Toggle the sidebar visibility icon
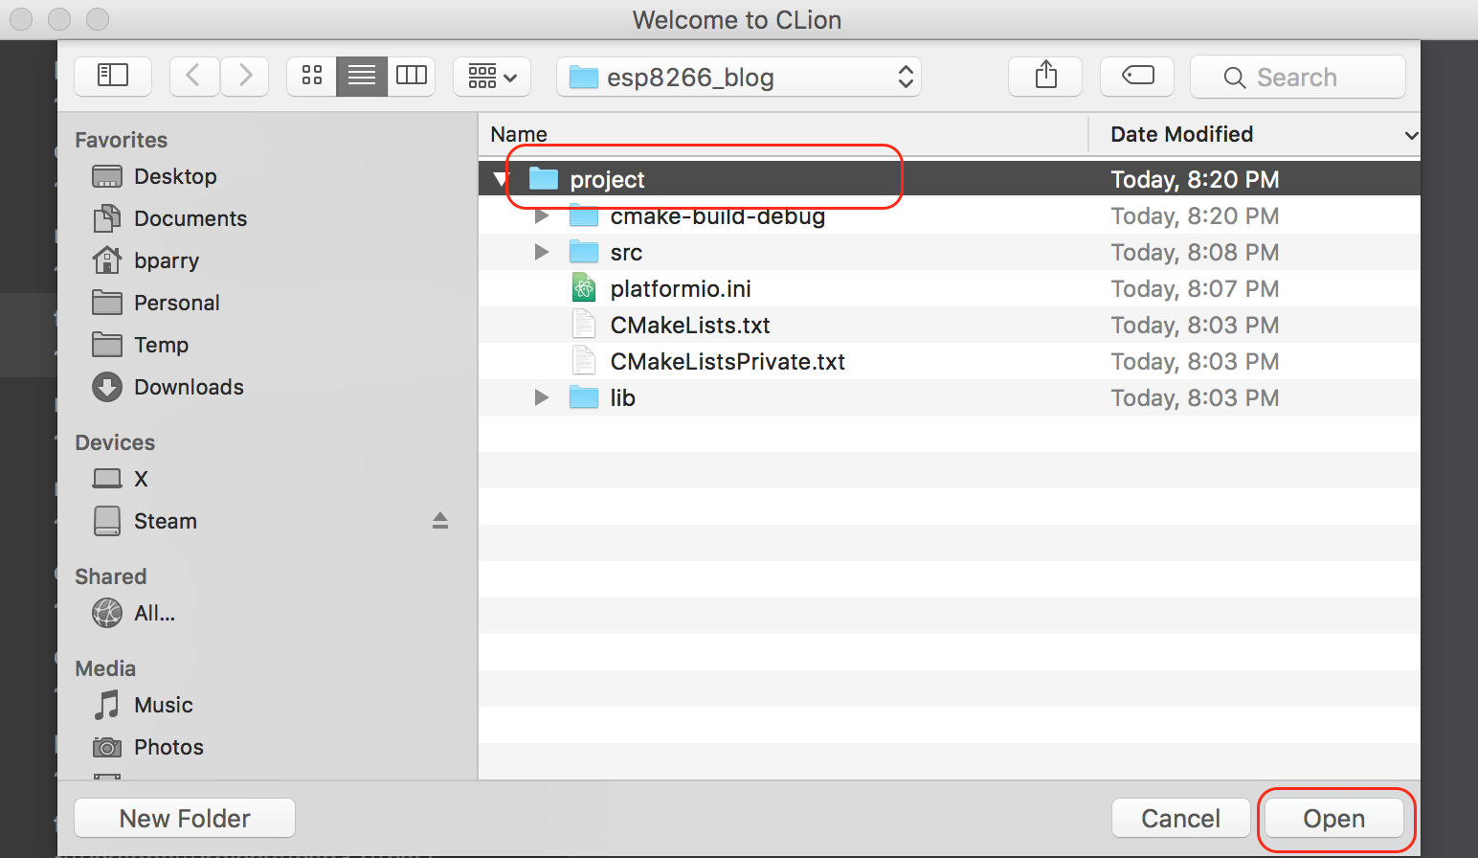This screenshot has height=858, width=1478. click(113, 77)
